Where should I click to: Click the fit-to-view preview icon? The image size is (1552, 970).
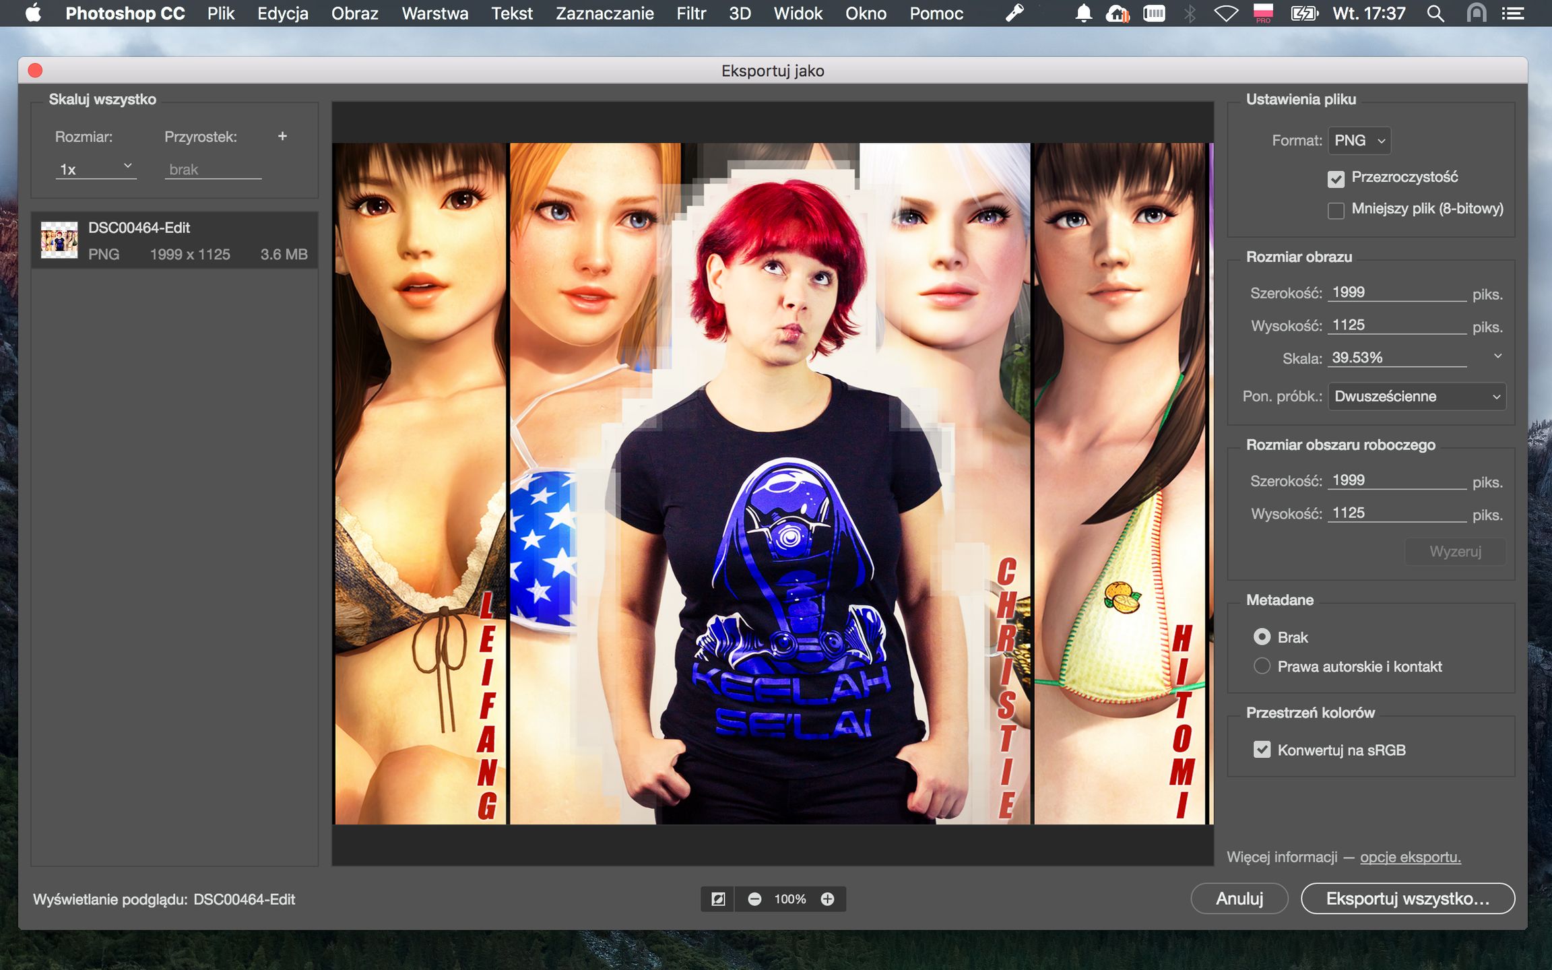click(718, 899)
